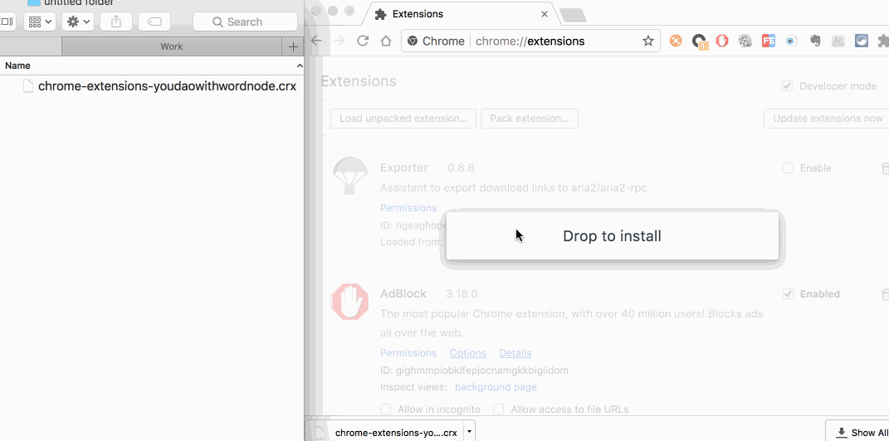
Task: Click Load unpacked extension button
Action: (403, 119)
